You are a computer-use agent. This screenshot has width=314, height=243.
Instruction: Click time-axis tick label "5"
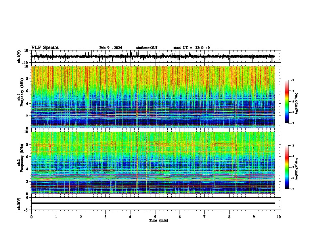(155, 217)
